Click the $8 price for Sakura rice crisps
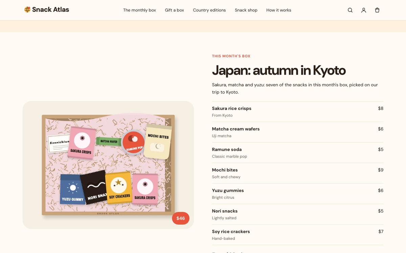Viewport: 406px width, 253px height. 381,108
